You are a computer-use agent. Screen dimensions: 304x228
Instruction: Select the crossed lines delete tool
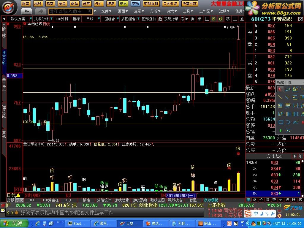(288, 131)
